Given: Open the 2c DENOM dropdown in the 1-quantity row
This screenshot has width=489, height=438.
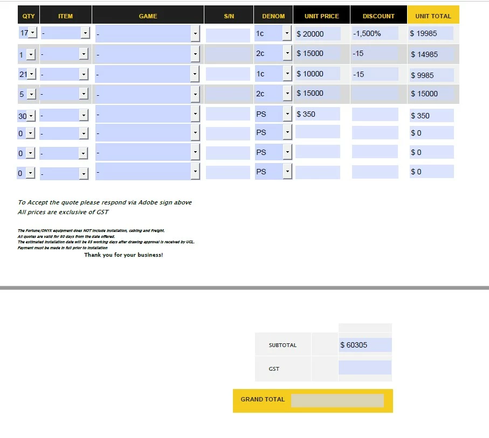Looking at the screenshot, I should coord(287,53).
